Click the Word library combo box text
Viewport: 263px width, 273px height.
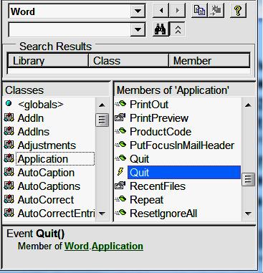[x=23, y=11]
